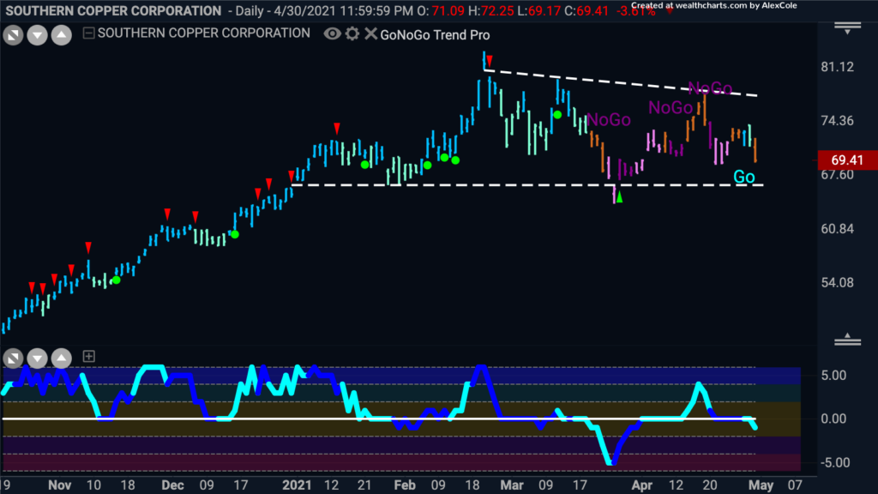Screen dimensions: 878x494
Task: Click the green up arrow below the March low
Action: [x=619, y=196]
